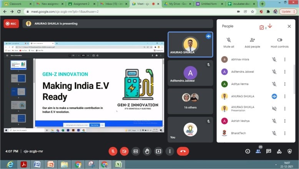
Task: Click your own 'You' video tile
Action: (x=190, y=130)
